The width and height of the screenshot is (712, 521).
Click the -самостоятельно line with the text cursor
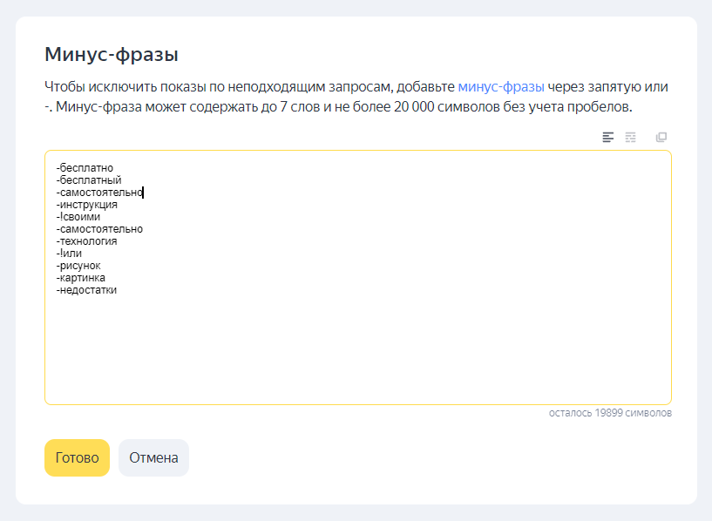[99, 193]
